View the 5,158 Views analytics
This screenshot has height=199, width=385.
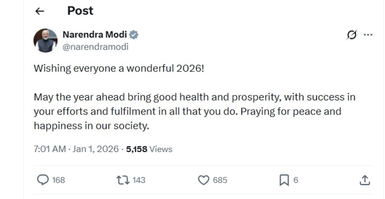pos(149,149)
